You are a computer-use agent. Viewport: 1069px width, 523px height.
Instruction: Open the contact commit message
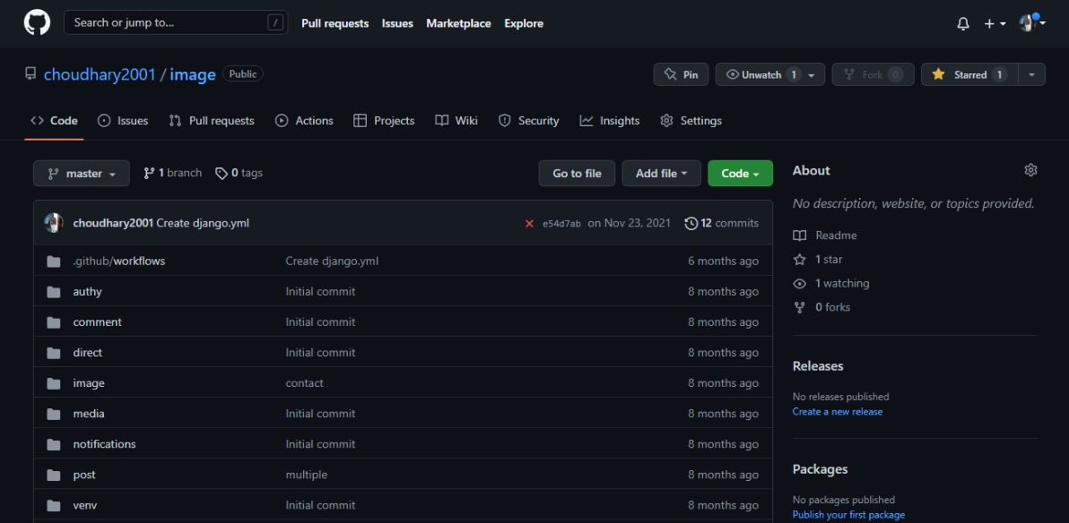304,383
